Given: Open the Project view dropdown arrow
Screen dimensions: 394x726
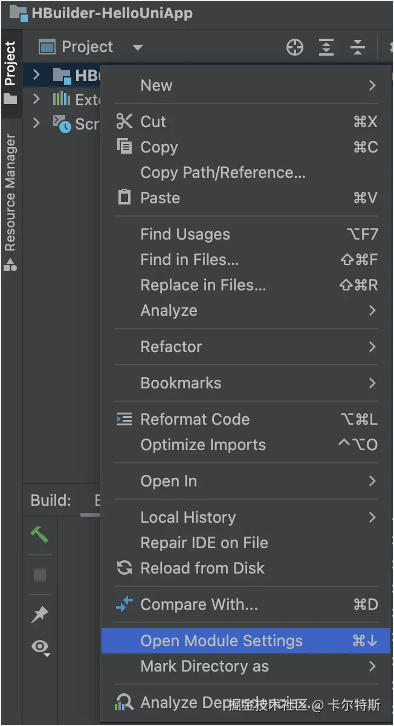Looking at the screenshot, I should pos(138,47).
